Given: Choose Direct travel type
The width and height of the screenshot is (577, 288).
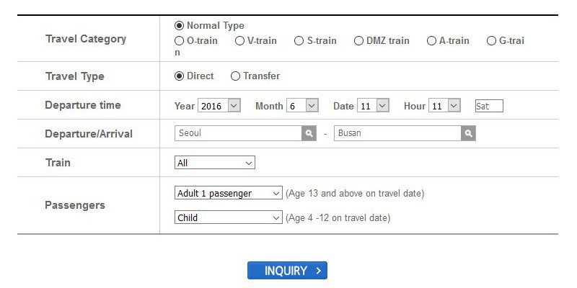Looking at the screenshot, I should coord(180,76).
